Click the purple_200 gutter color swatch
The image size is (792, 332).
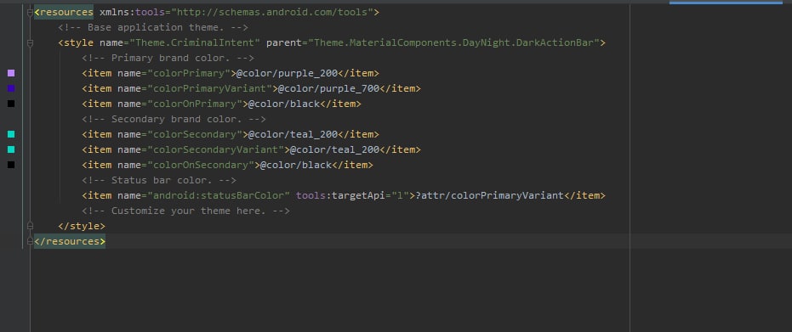[11, 73]
